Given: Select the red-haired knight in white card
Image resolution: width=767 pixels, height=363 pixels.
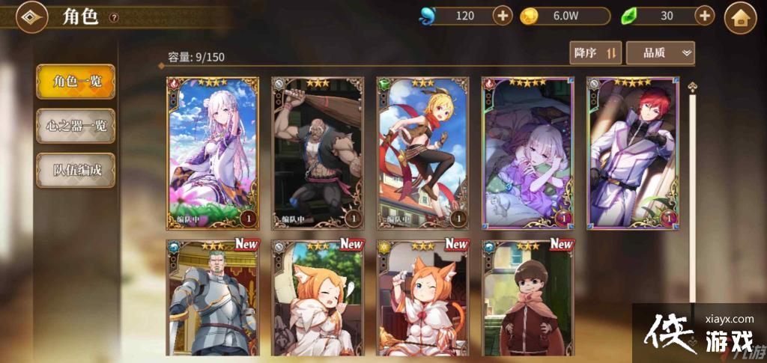Looking at the screenshot, I should [633, 153].
